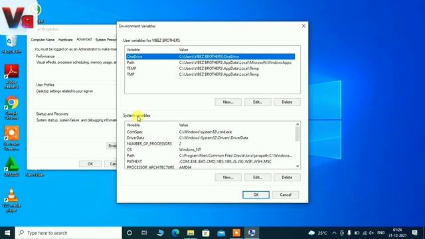Close the Environment Variables dialog with X
The height and width of the screenshot is (239, 425).
click(303, 26)
